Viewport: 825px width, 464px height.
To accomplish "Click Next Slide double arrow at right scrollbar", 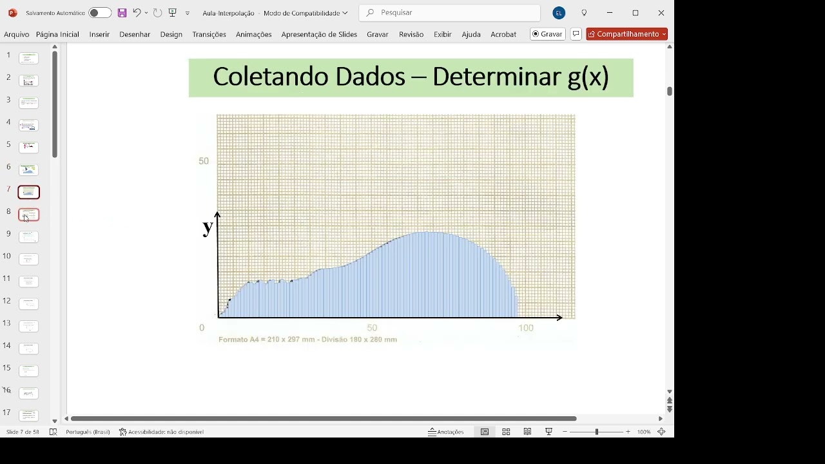I will pos(670,409).
